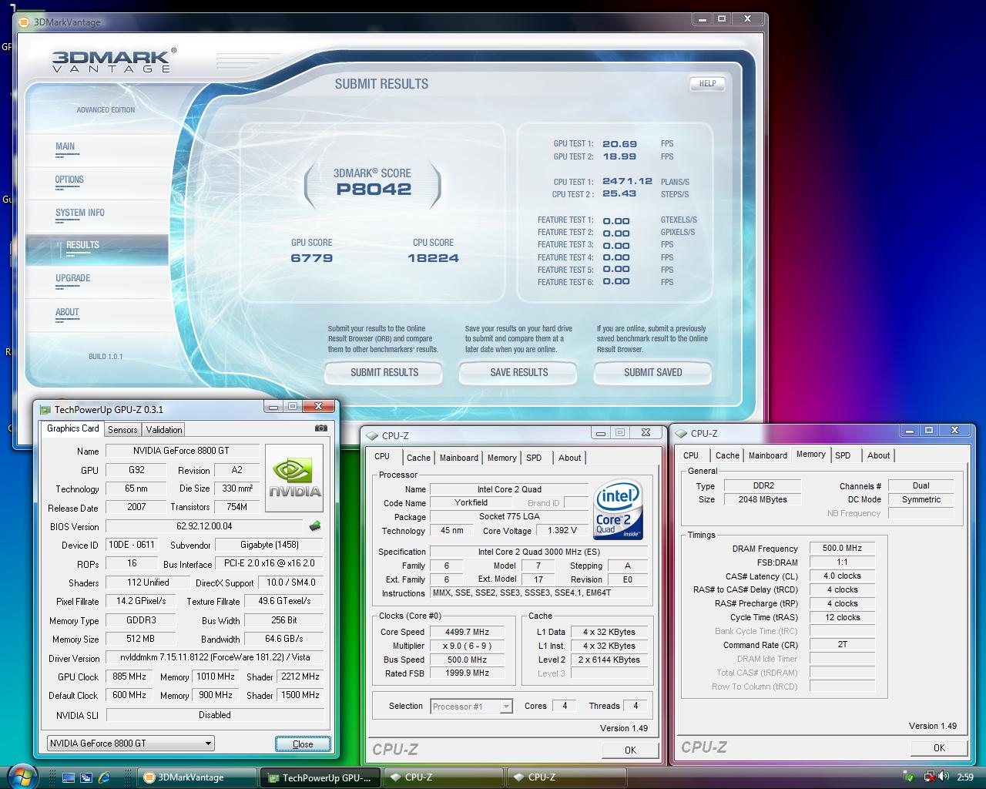Switch to Sensors tab in GPU-Z
This screenshot has width=986, height=789.
[x=122, y=430]
